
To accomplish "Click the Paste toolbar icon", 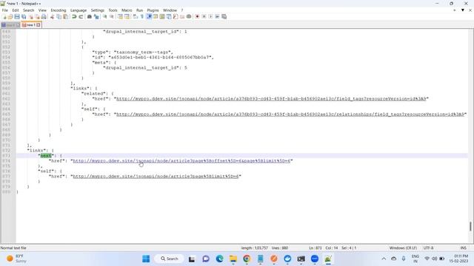I will [65, 16].
